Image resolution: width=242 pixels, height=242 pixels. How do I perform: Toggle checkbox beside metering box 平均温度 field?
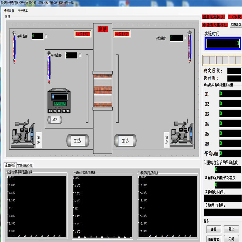click(x=80, y=55)
